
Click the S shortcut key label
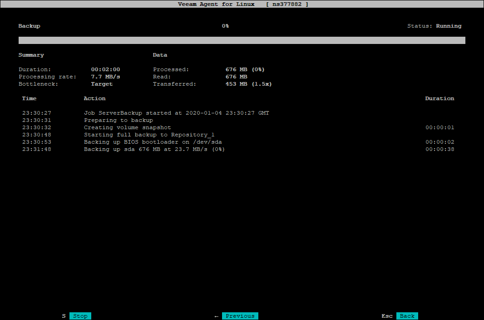click(x=64, y=316)
